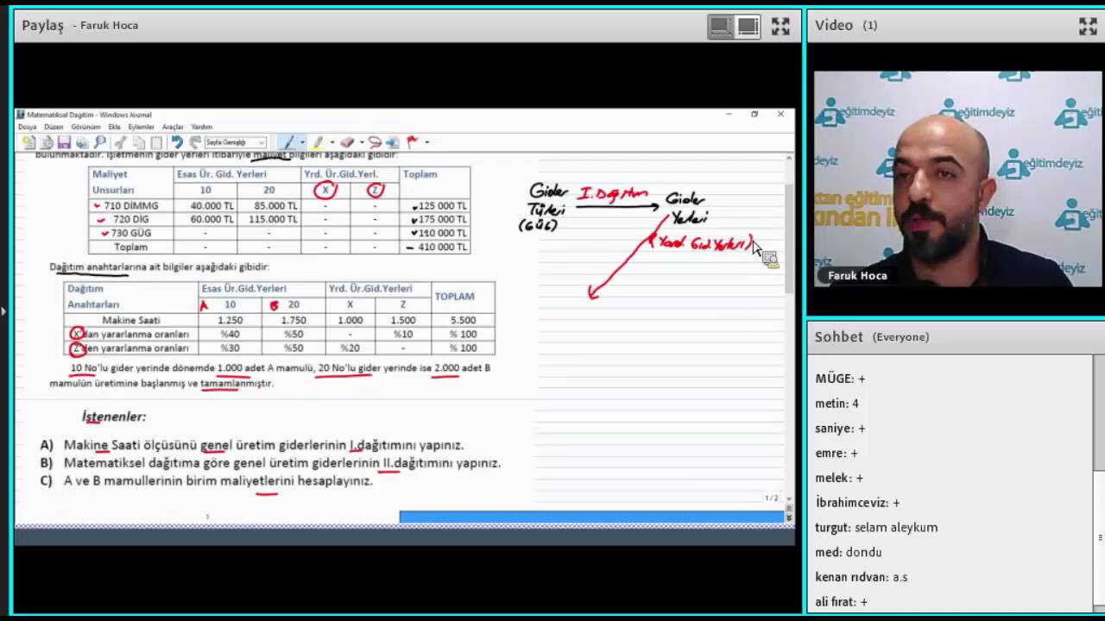
Task: Select the Lasso selection tool
Action: 375,142
